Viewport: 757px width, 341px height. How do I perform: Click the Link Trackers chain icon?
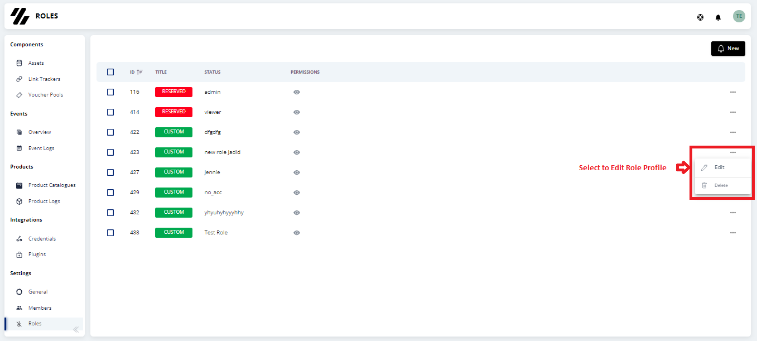tap(20, 79)
